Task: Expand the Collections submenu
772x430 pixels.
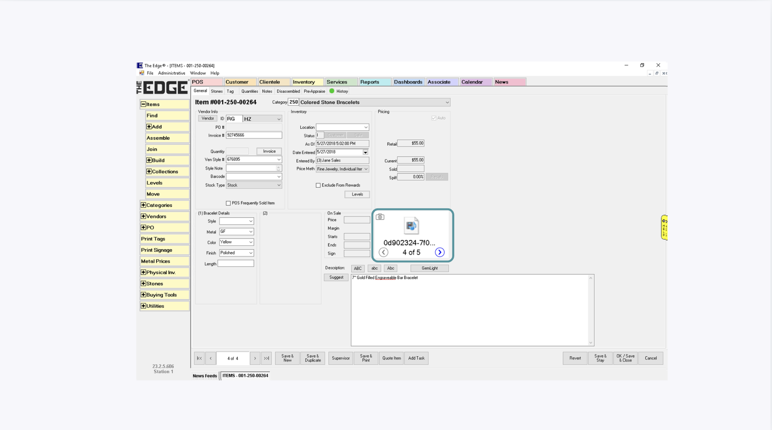Action: [149, 171]
